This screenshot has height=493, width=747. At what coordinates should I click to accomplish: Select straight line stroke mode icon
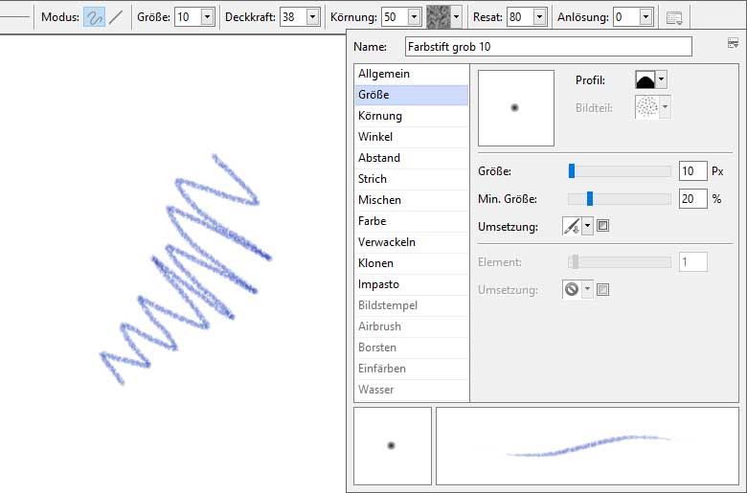pos(115,17)
